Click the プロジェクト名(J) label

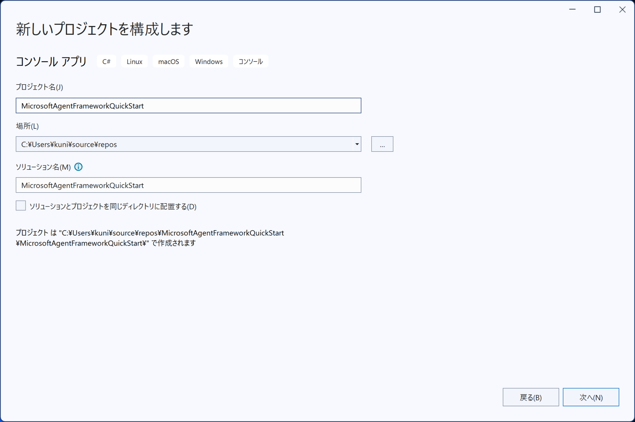point(39,87)
